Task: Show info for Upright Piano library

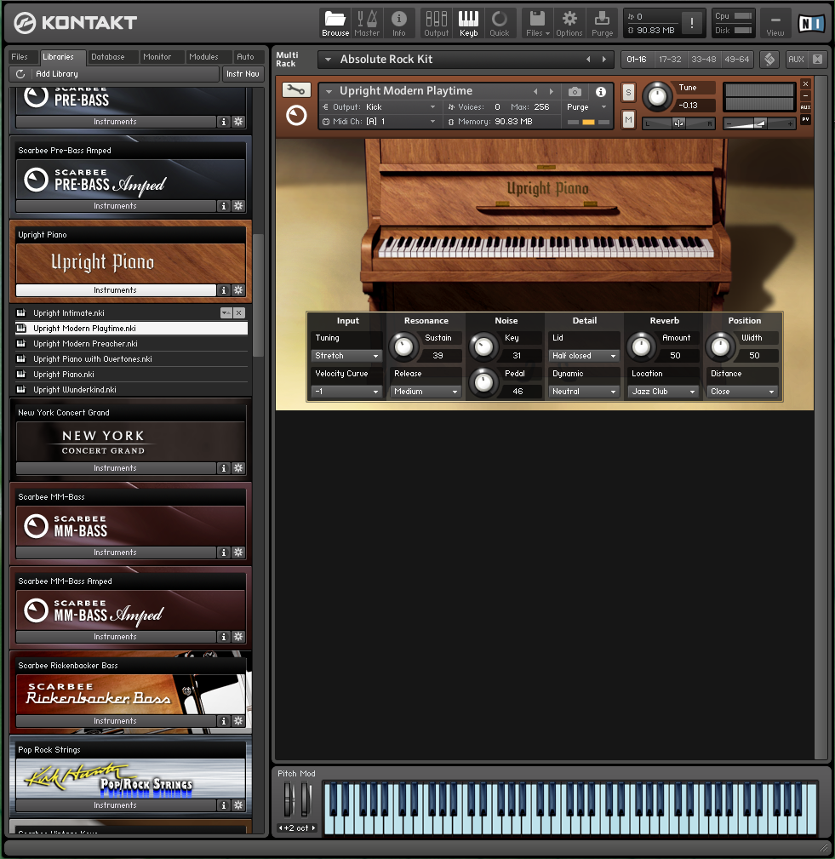Action: point(224,289)
